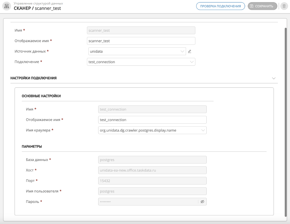Show password using eye icon
Screen dimensions: 290x224
click(202, 202)
